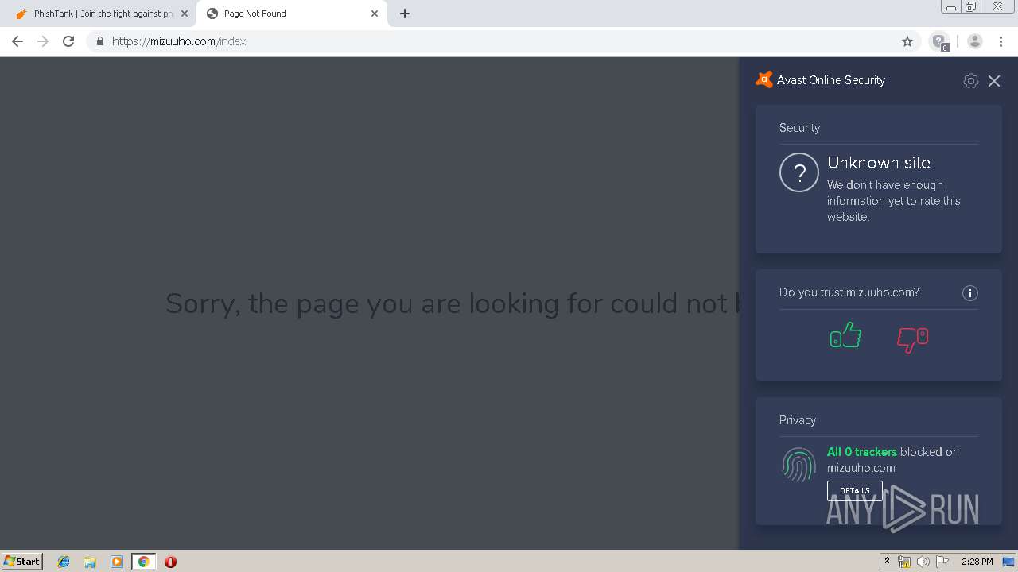1018x572 pixels.
Task: Click the red Opera taskbar icon
Action: tap(170, 562)
